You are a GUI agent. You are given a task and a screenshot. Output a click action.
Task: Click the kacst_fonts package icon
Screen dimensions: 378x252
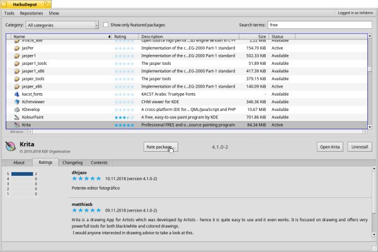(x=17, y=94)
